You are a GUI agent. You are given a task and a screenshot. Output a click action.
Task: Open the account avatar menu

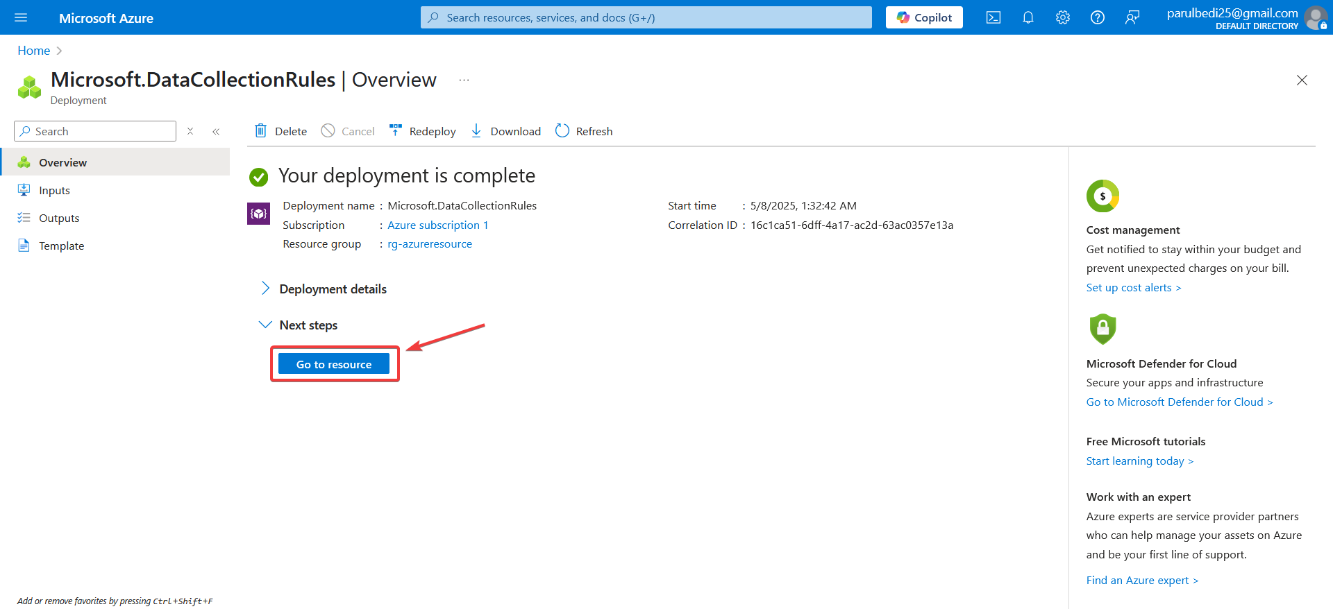coord(1316,17)
